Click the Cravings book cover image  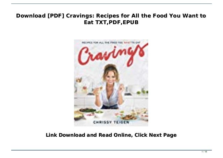(x=111, y=83)
